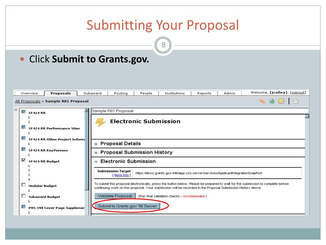Open the Subaward tab
326x245 pixels.
[93, 93]
